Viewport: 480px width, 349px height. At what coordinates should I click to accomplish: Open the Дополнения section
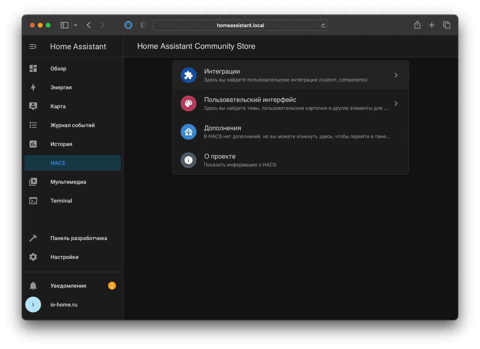tap(291, 132)
